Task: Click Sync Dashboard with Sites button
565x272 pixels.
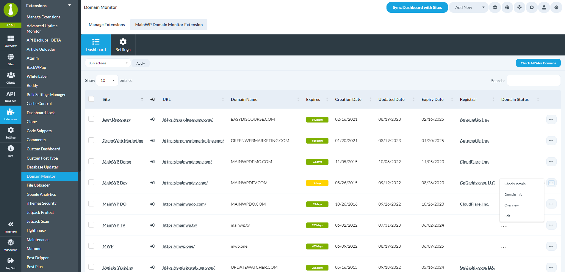Action: 417,7
